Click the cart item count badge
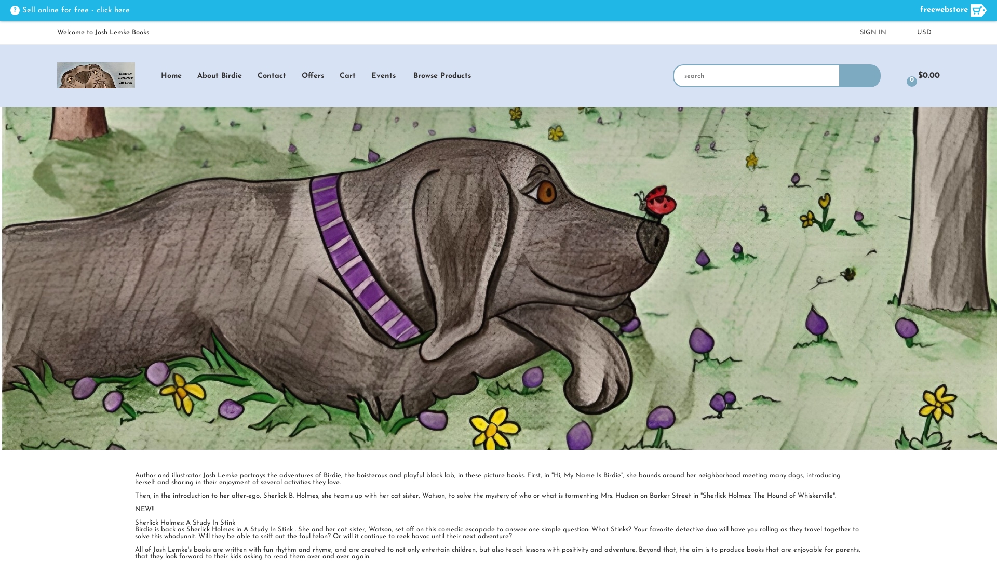Viewport: 997px width, 561px height. tap(912, 82)
